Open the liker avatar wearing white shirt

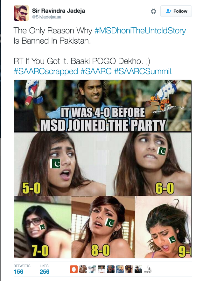[101, 269]
